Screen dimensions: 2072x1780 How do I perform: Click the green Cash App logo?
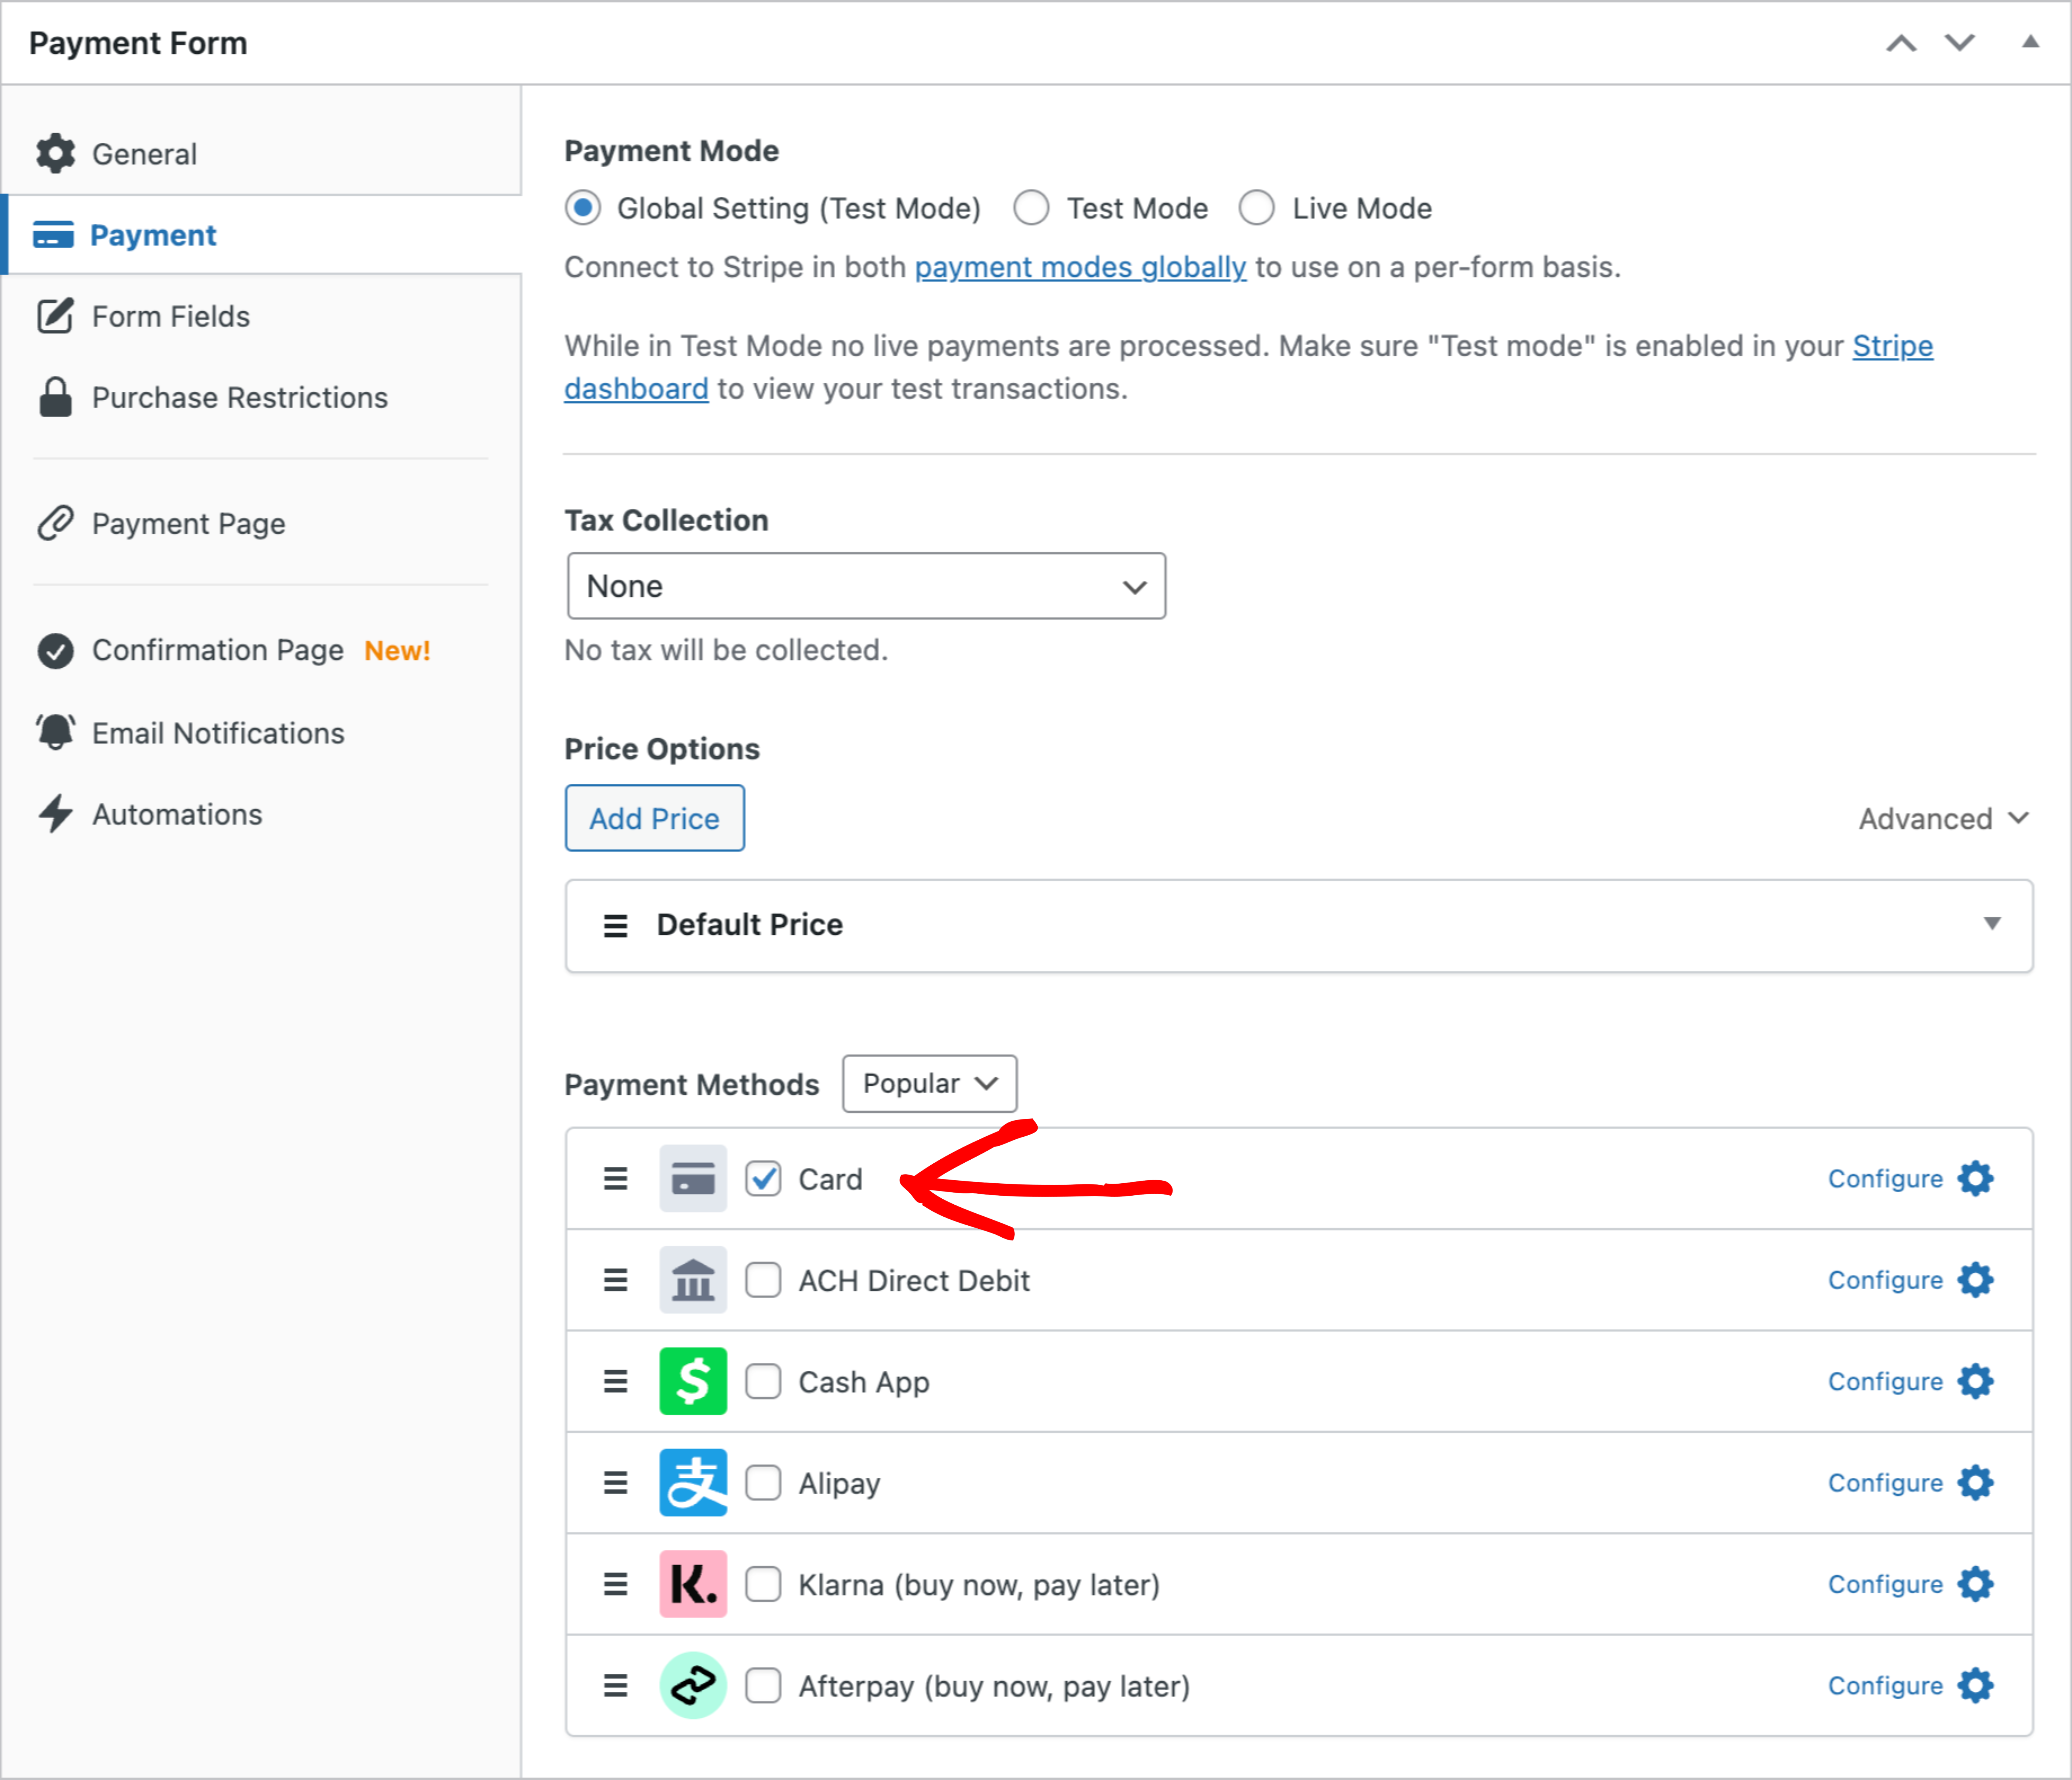click(693, 1381)
